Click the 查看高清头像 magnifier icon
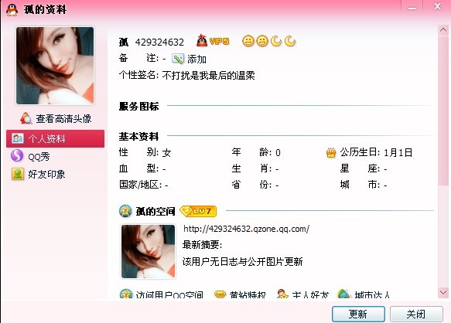This screenshot has width=451, height=323. pyautogui.click(x=26, y=118)
